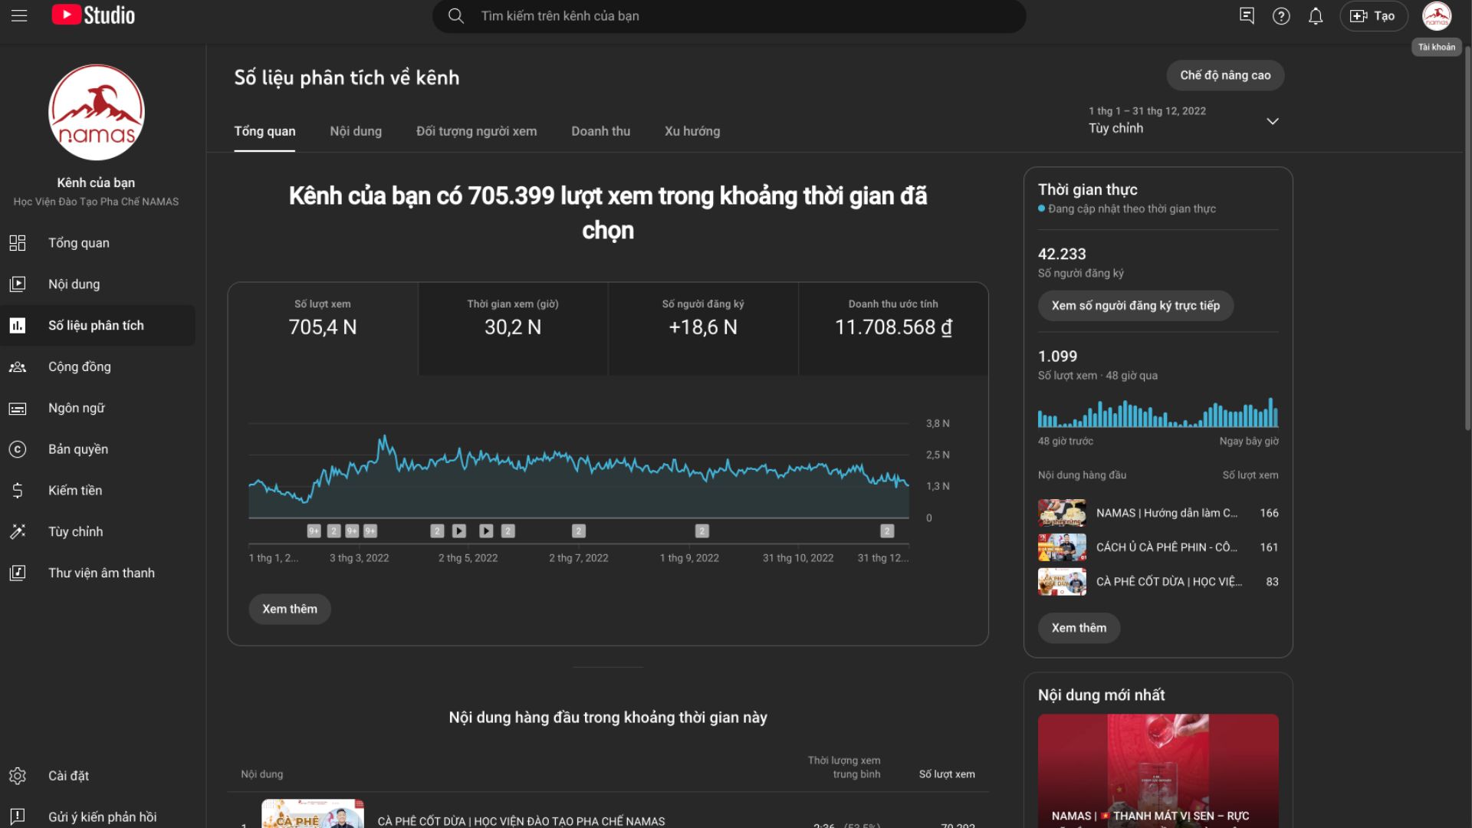Open the help question mark icon
Screen dimensions: 1472x828
pos(1281,16)
